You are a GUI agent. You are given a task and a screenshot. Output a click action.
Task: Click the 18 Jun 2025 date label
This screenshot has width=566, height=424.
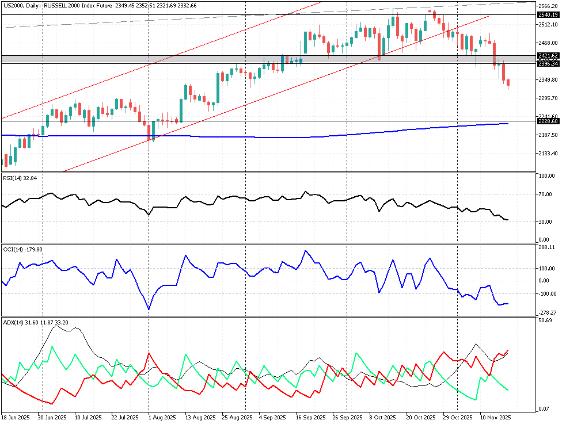tap(16, 417)
